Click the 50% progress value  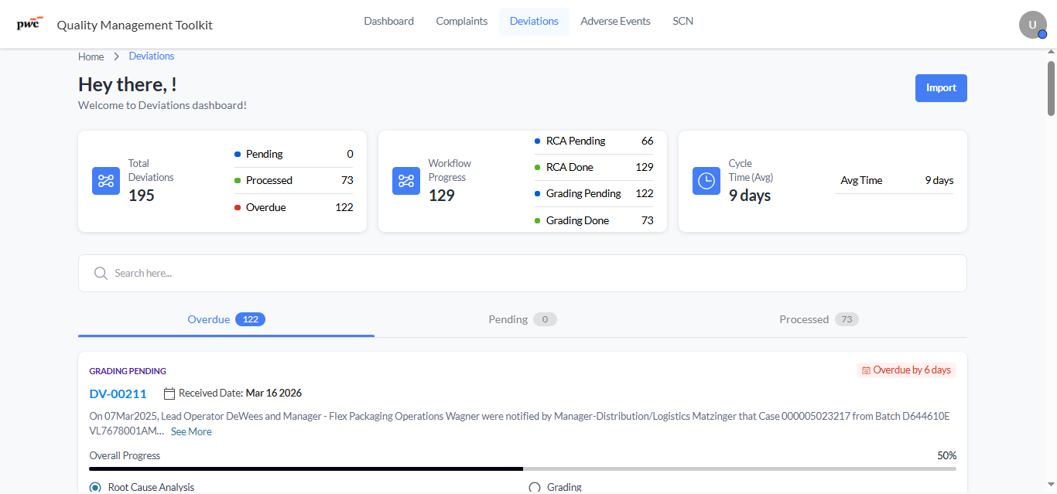pyautogui.click(x=947, y=455)
